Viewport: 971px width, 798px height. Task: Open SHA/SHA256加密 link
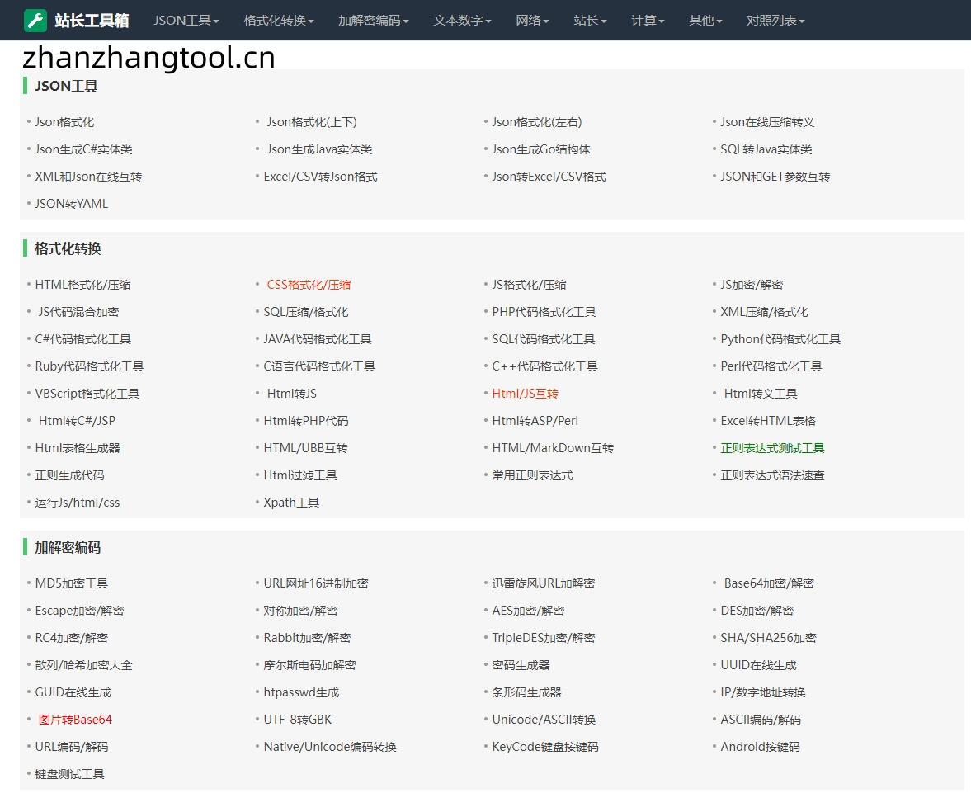tap(769, 638)
